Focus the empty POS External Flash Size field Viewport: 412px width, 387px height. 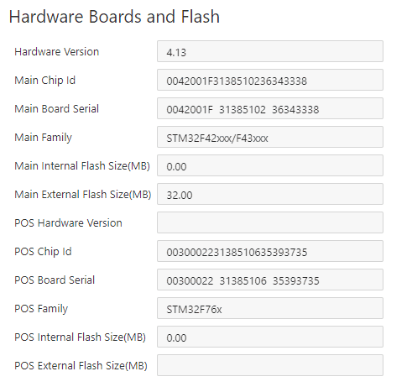(270, 365)
